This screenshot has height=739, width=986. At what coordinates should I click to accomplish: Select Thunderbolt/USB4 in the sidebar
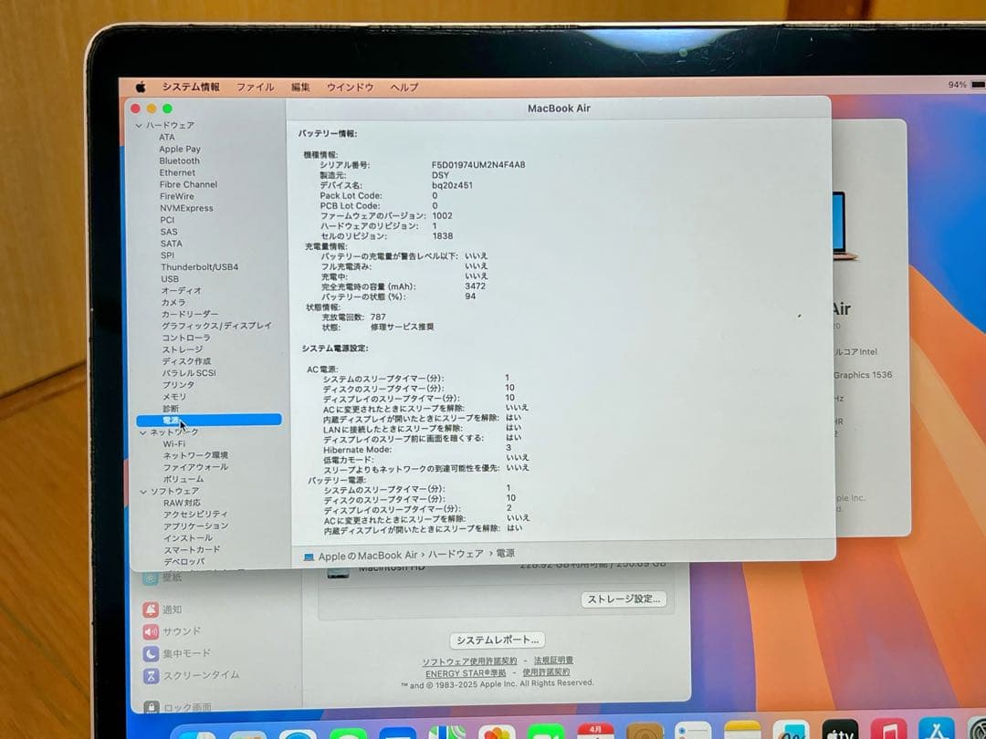[199, 267]
